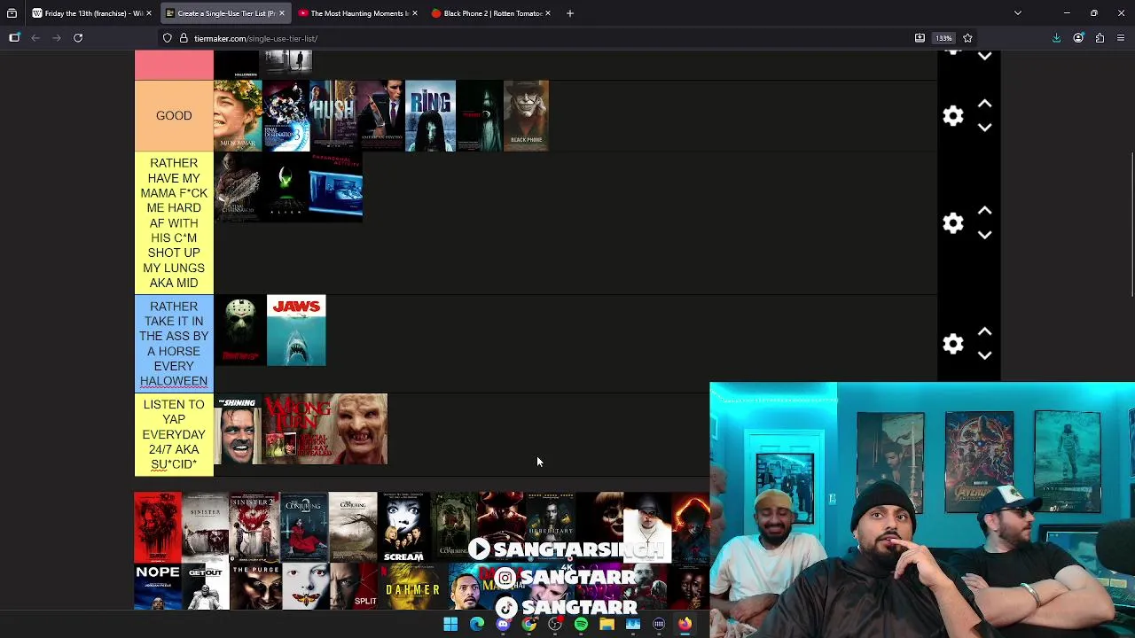Open Spotify from the taskbar
The height and width of the screenshot is (638, 1135).
(581, 625)
